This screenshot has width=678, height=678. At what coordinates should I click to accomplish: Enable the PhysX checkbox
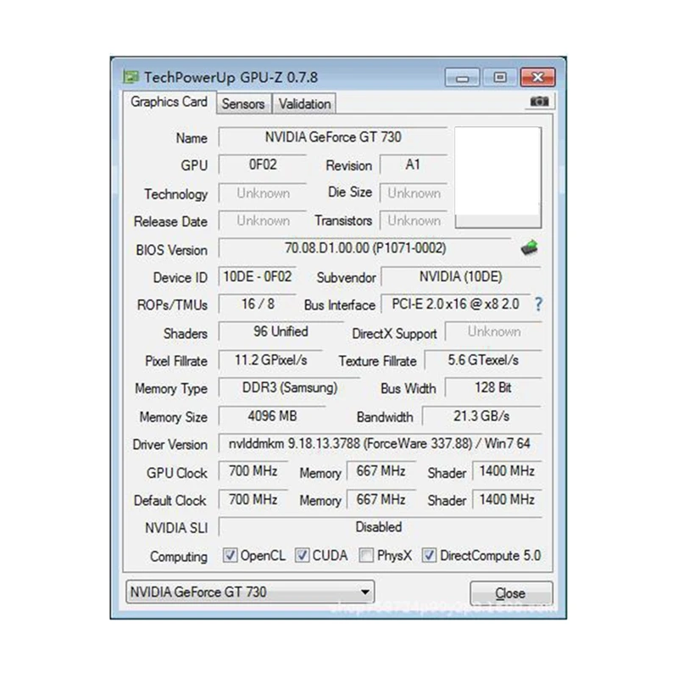click(x=366, y=555)
